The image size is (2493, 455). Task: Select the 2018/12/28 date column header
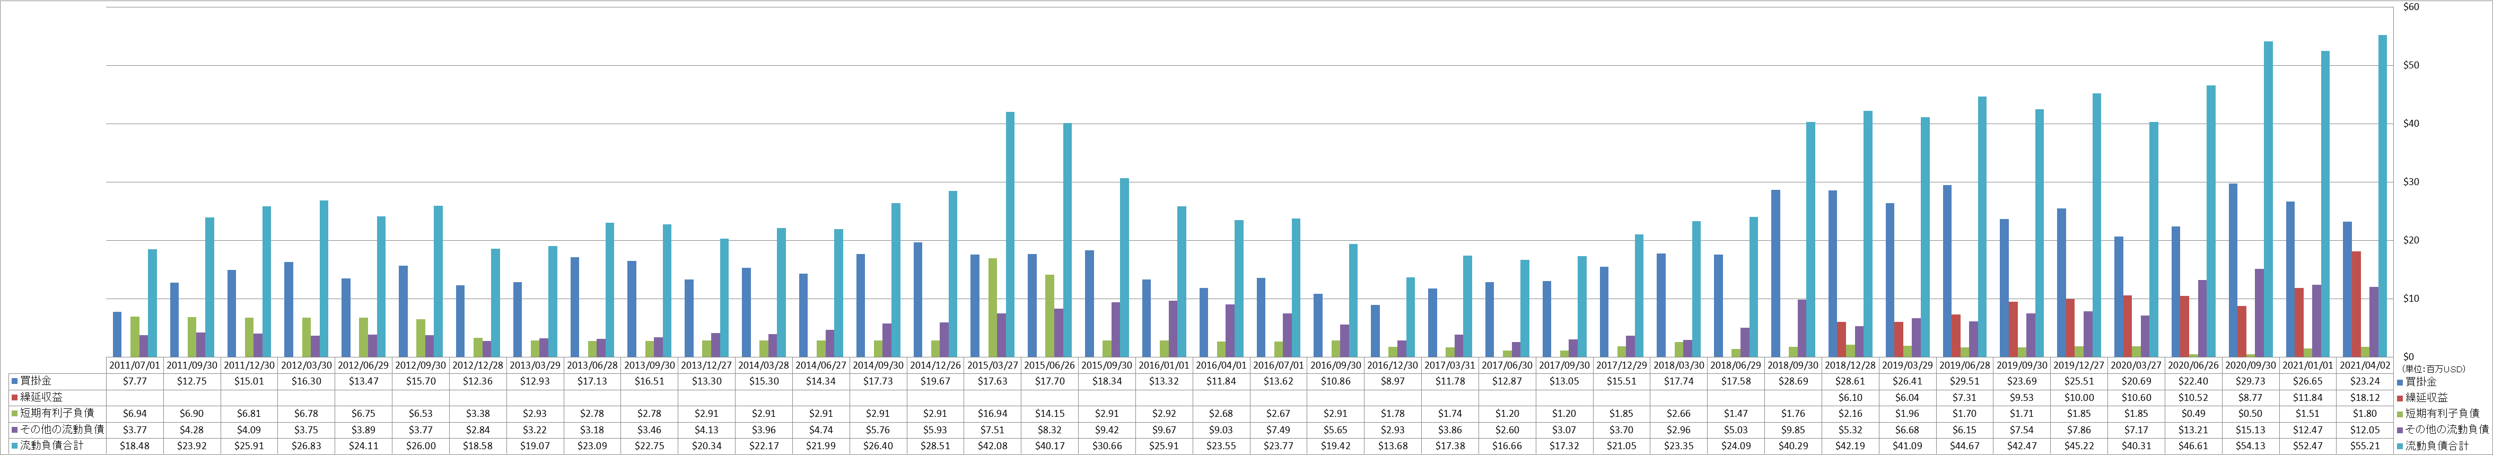click(x=1850, y=366)
